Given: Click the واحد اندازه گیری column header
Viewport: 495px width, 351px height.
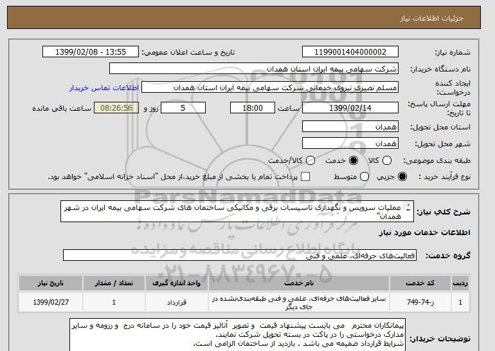Looking at the screenshot, I should click(177, 283).
